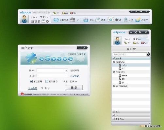Click the restore-size icon in contact list window
Viewport: 164px width, 130px height.
(x=136, y=32)
